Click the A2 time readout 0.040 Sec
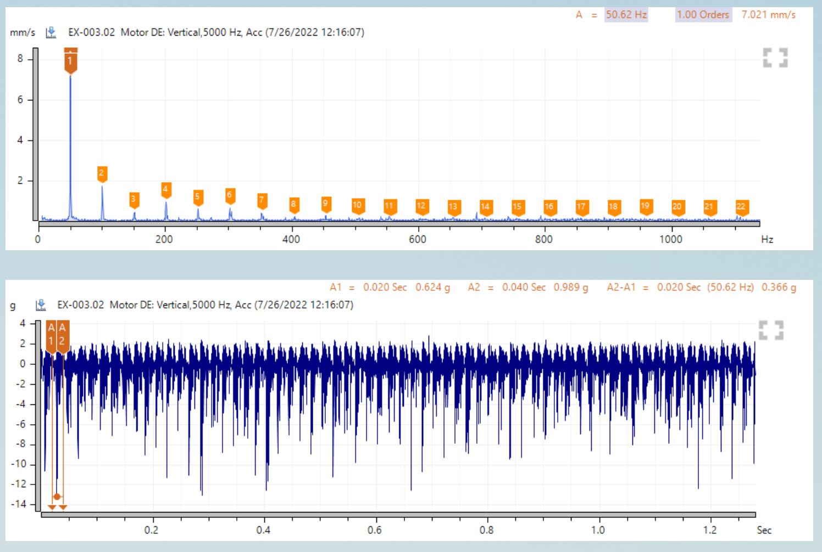822x552 pixels. (x=524, y=288)
